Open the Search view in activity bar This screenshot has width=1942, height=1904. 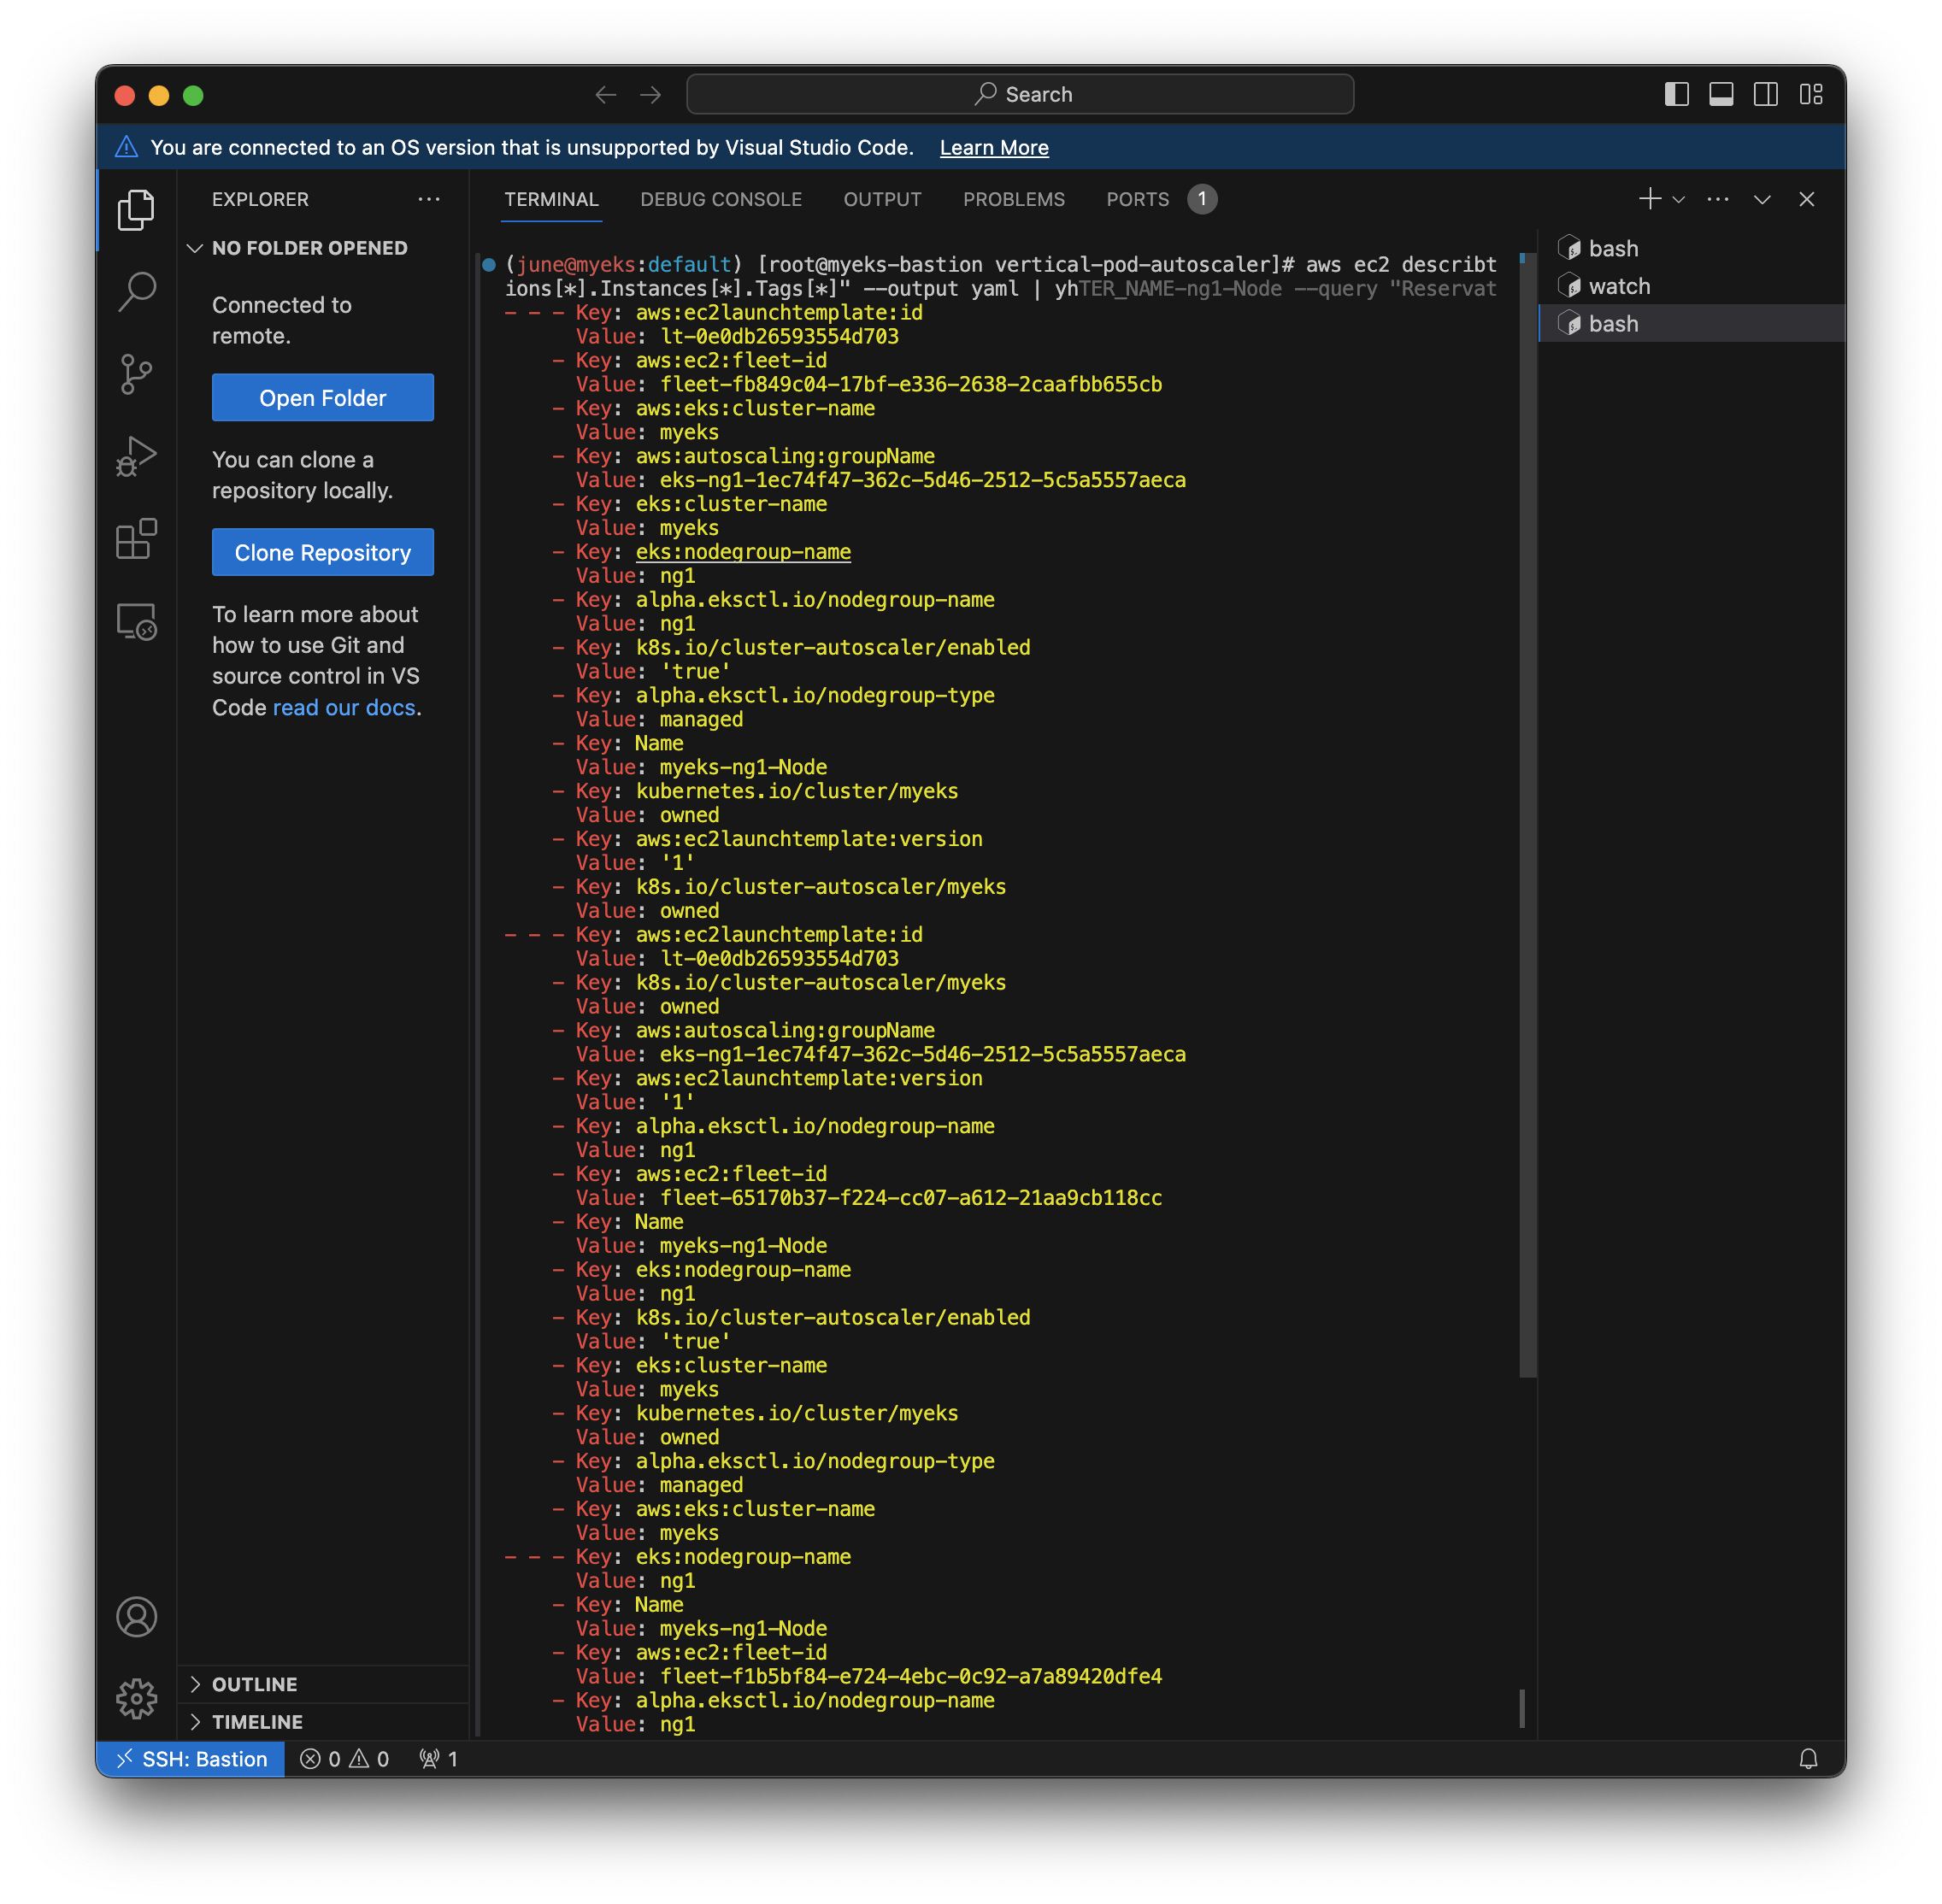(137, 291)
